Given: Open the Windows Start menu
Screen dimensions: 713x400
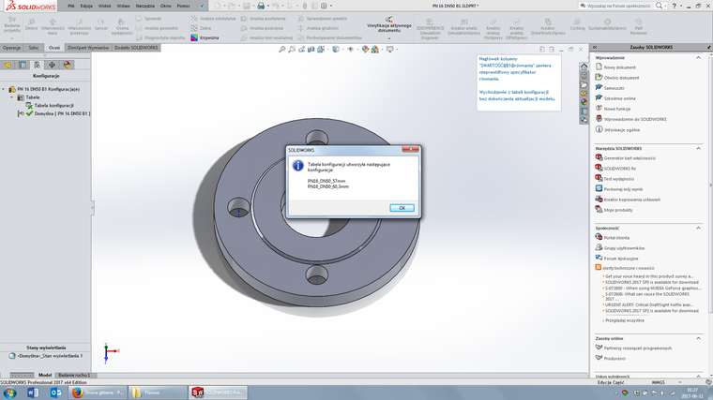Looking at the screenshot, I should click(x=9, y=393).
